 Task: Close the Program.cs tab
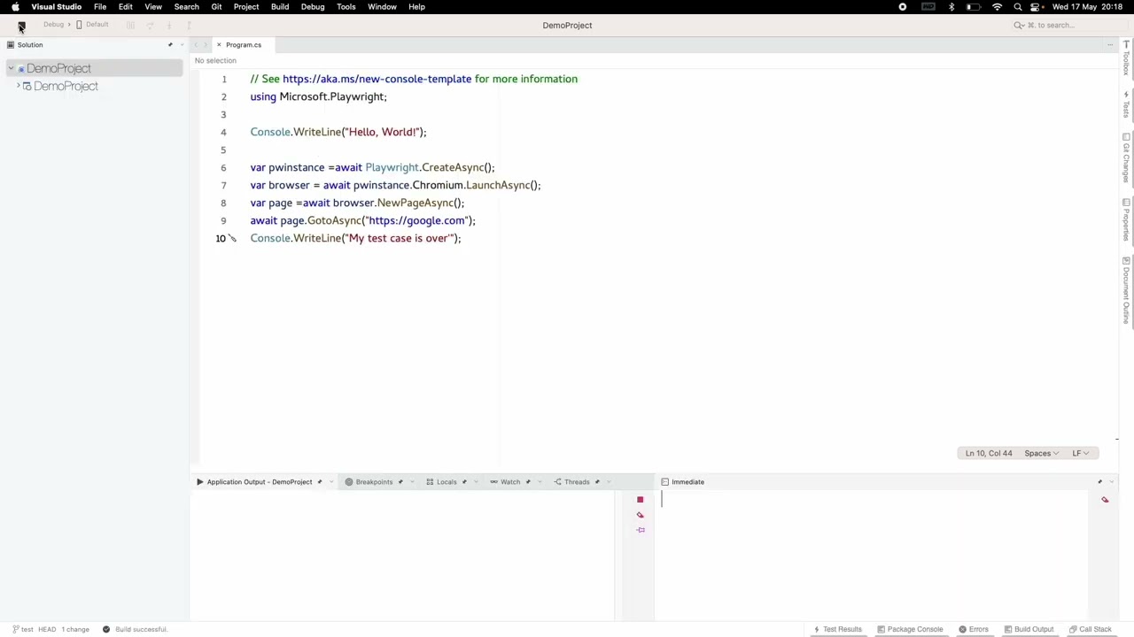(219, 44)
